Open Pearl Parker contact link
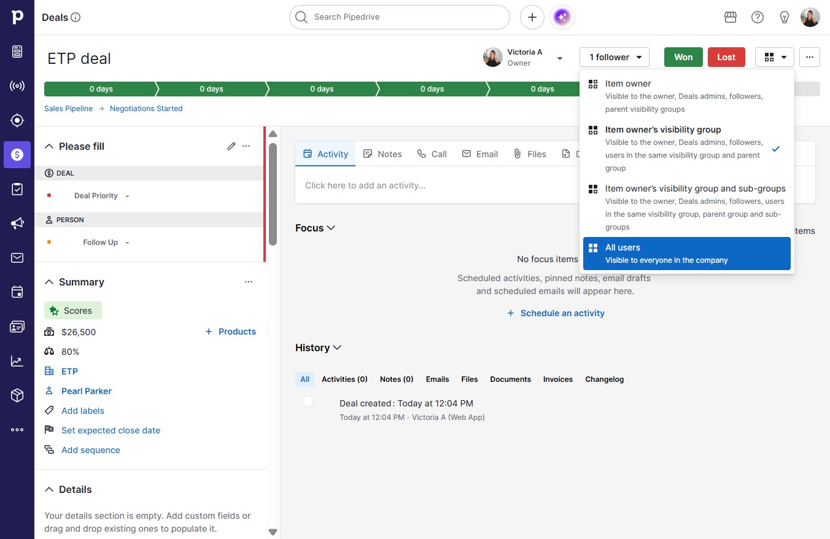The image size is (830, 539). point(87,391)
